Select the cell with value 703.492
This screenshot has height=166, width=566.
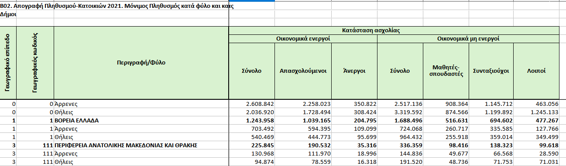pyautogui.click(x=252, y=129)
